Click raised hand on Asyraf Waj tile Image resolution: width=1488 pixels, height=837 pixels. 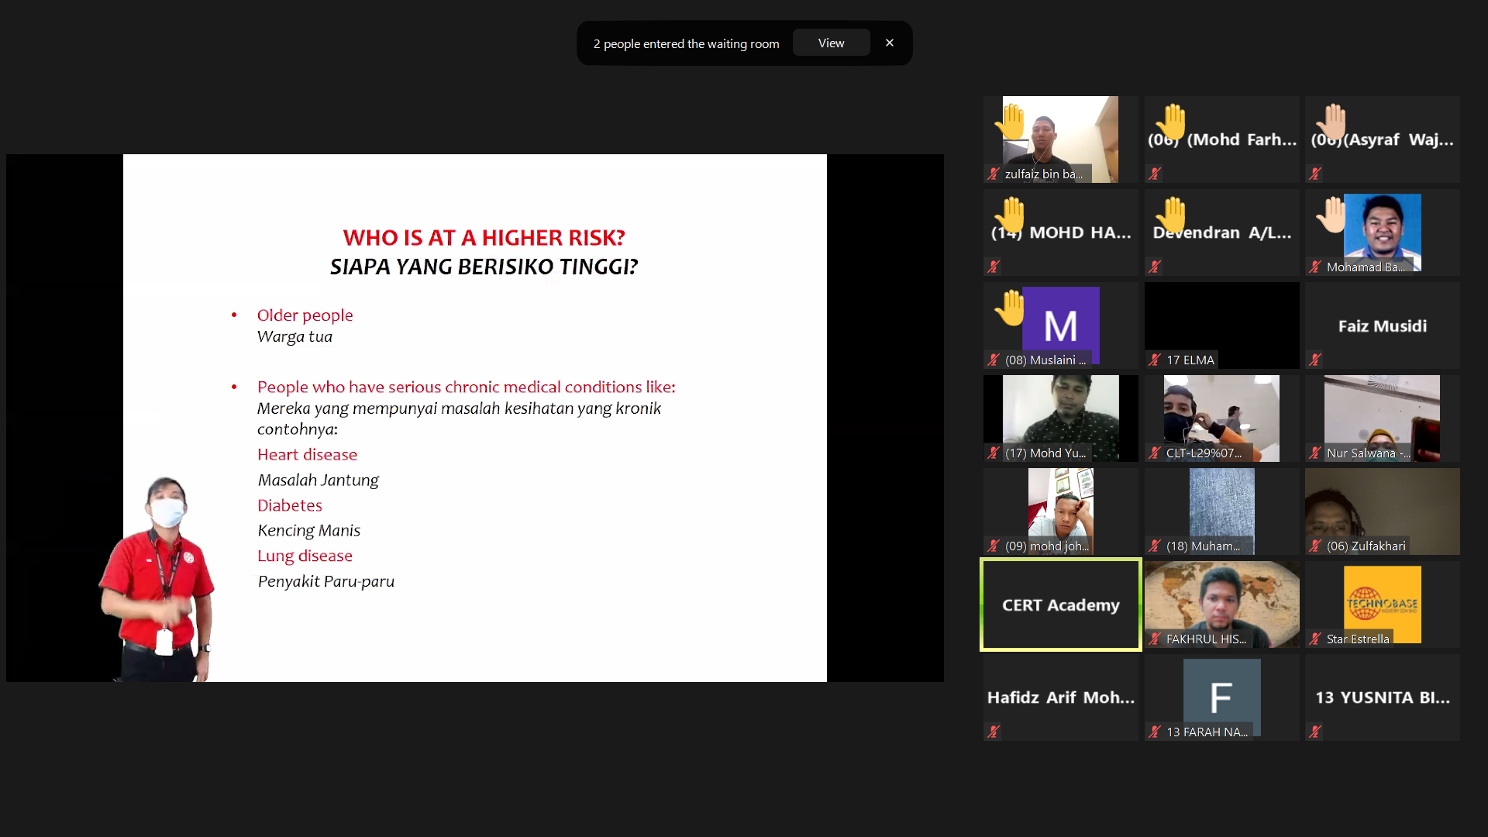1331,122
